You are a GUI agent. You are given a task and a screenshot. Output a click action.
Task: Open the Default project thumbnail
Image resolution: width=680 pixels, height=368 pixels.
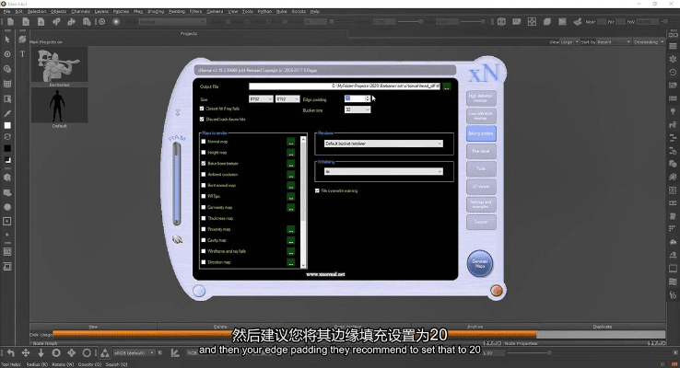click(x=59, y=105)
